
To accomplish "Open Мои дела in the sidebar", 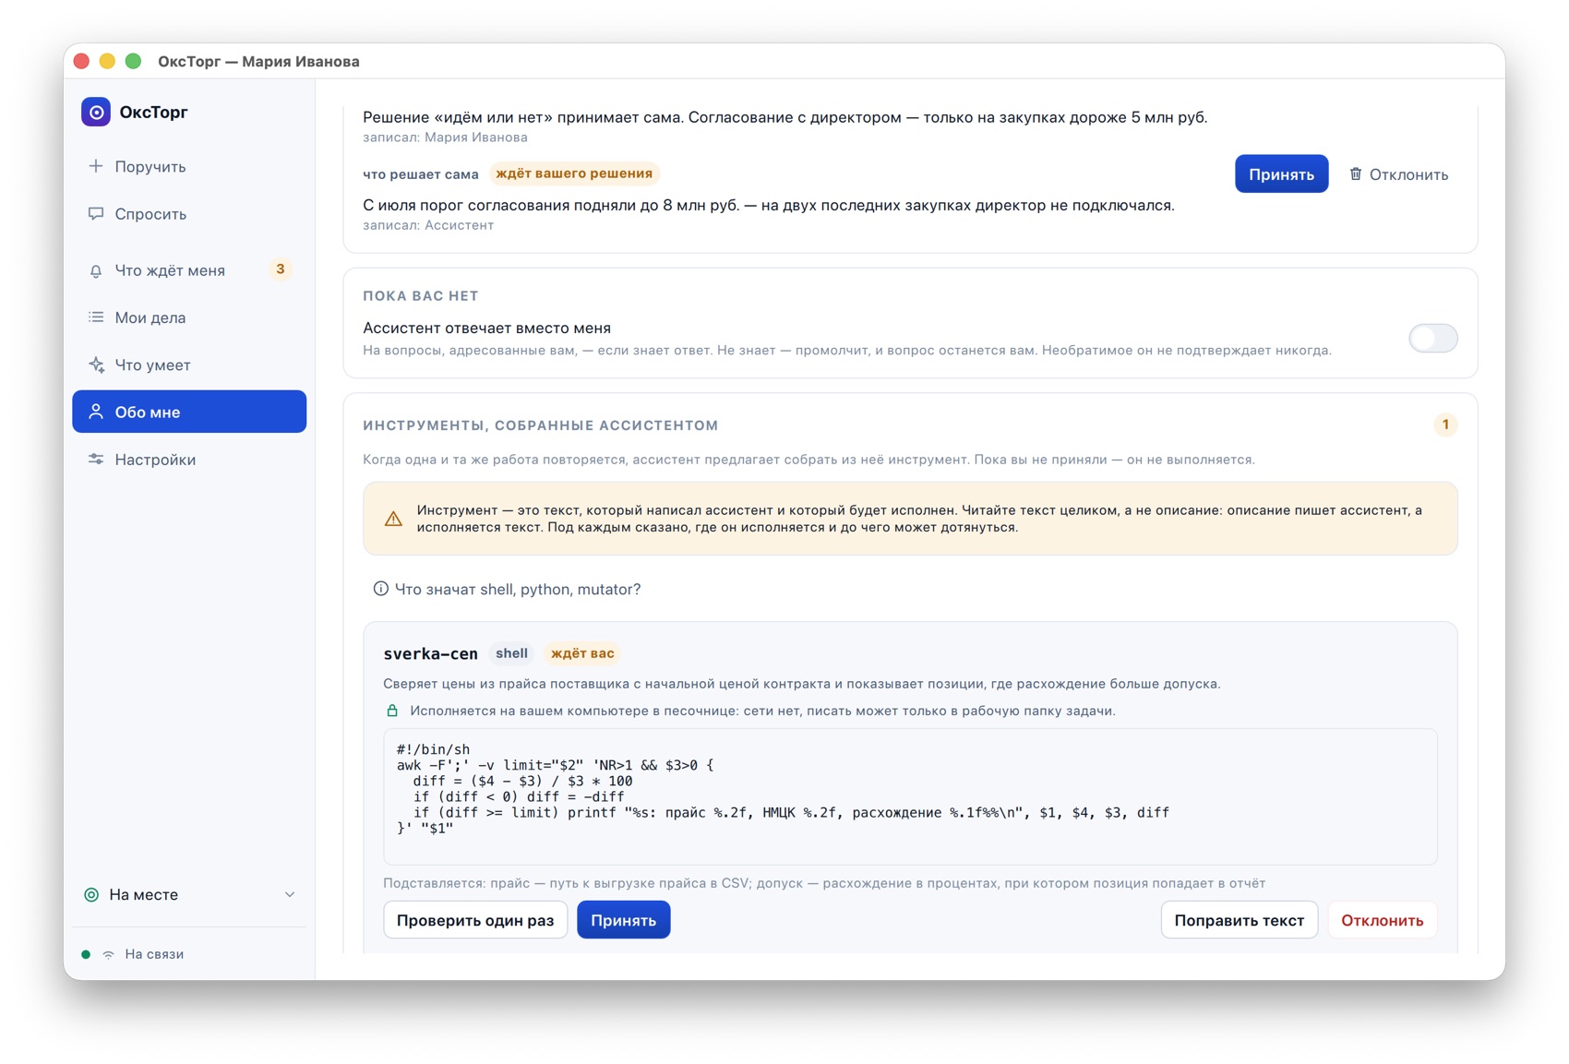I will click(x=189, y=317).
